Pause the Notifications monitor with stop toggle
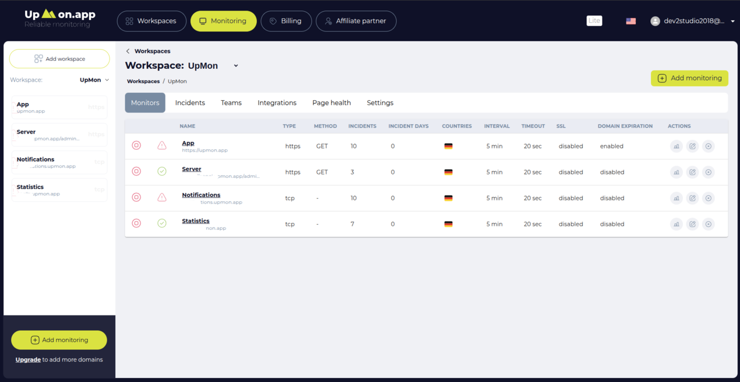The height and width of the screenshot is (382, 740). (136, 197)
